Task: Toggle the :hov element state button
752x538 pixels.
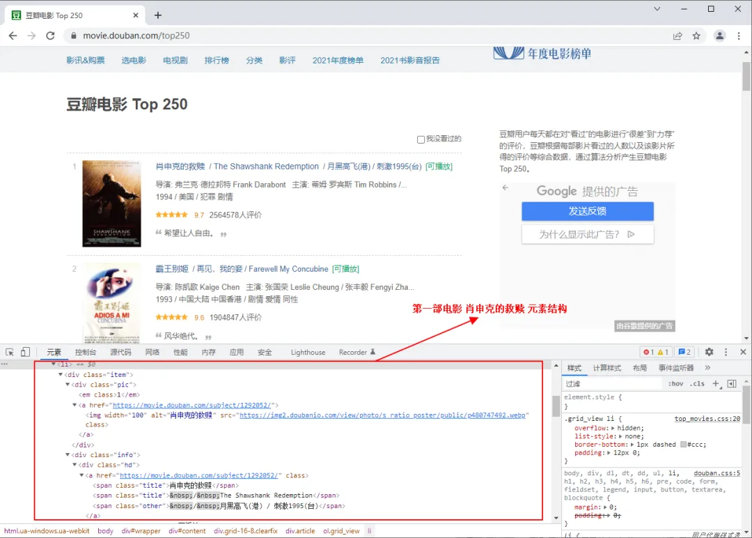Action: tap(675, 383)
